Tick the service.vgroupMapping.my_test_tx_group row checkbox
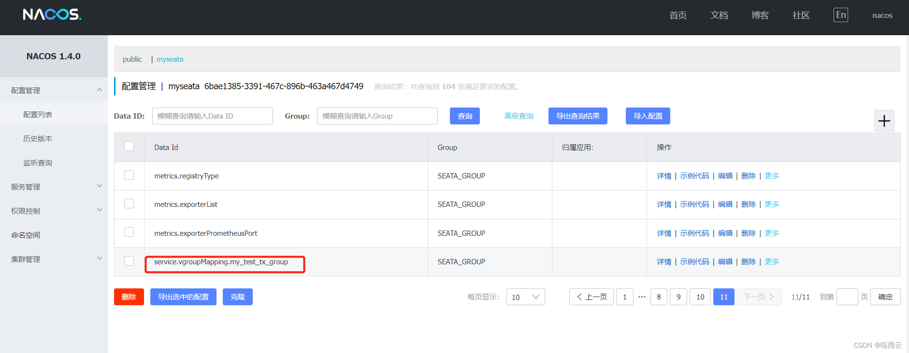 (x=129, y=261)
